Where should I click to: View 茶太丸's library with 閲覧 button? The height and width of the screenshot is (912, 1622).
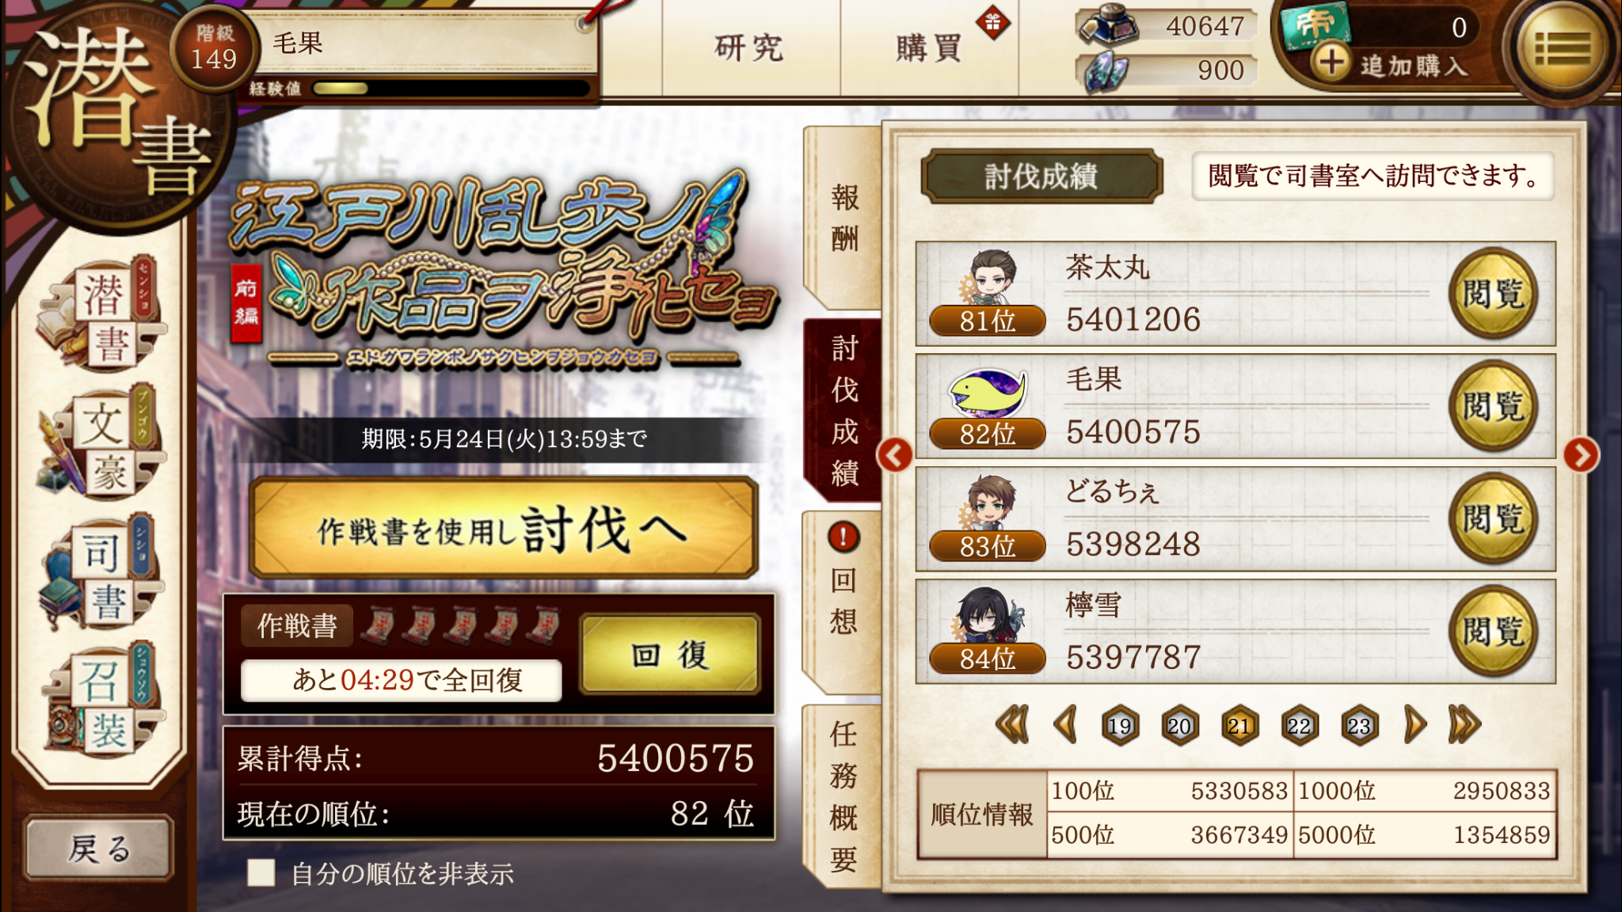click(x=1493, y=294)
